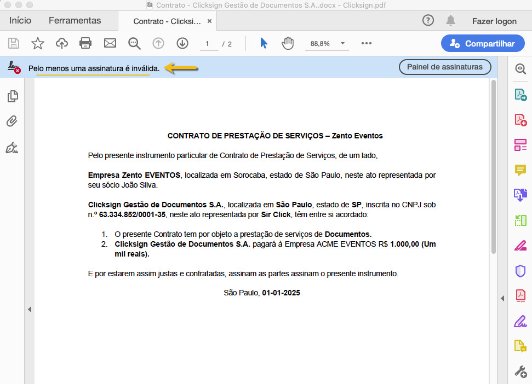Open the Painel de assinaturas
Viewport: 532px width, 384px height.
[x=445, y=67]
